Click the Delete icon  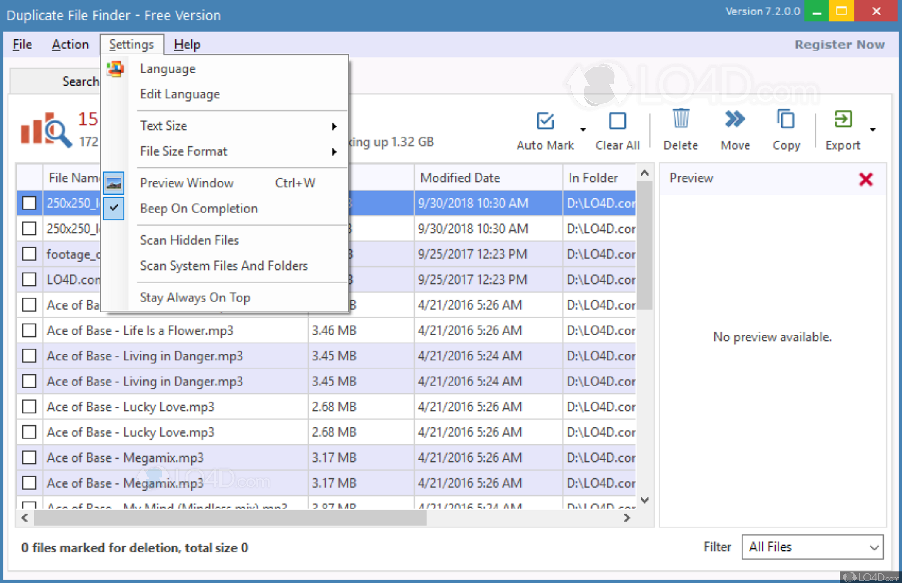click(680, 128)
